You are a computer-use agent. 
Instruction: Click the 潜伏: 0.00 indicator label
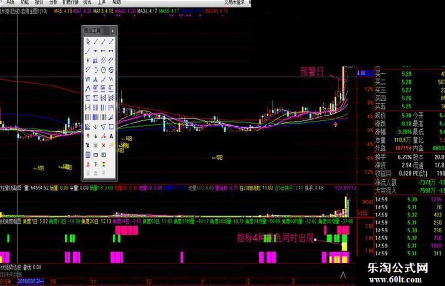[x=32, y=267]
